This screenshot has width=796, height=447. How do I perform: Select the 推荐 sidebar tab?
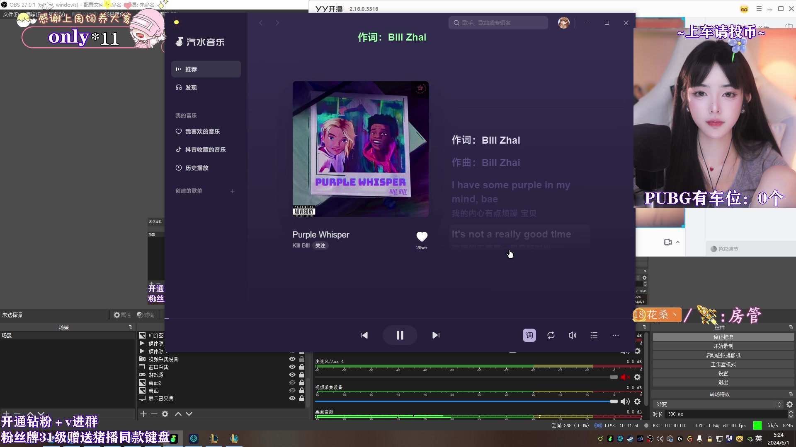(x=206, y=69)
